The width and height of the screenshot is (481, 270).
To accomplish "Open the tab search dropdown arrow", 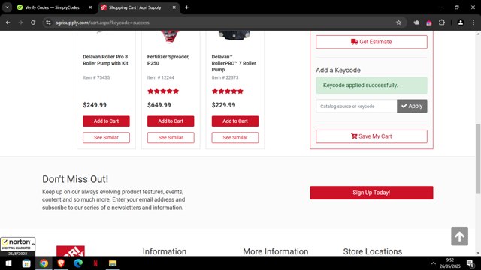I will pyautogui.click(x=7, y=7).
